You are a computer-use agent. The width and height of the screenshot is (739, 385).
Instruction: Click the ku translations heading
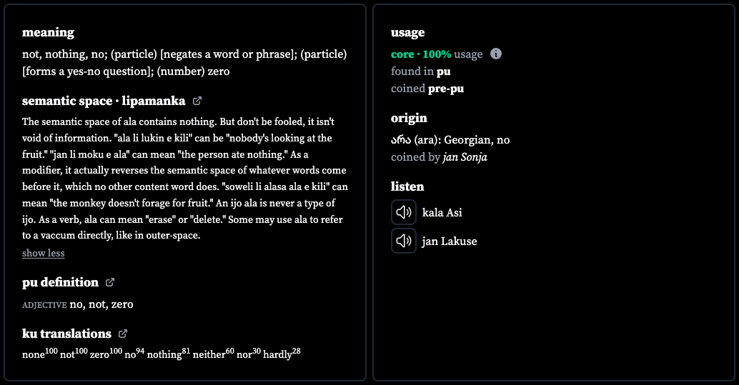coord(66,334)
